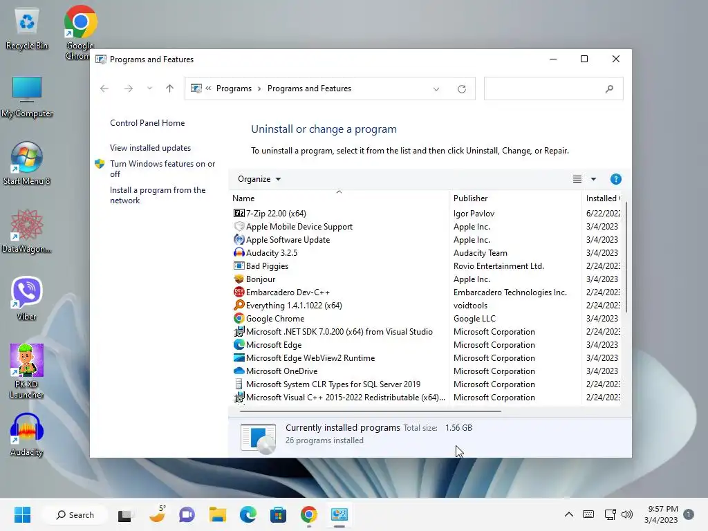
Task: Click the horizontal scrollbar of program list
Action: (x=371, y=411)
